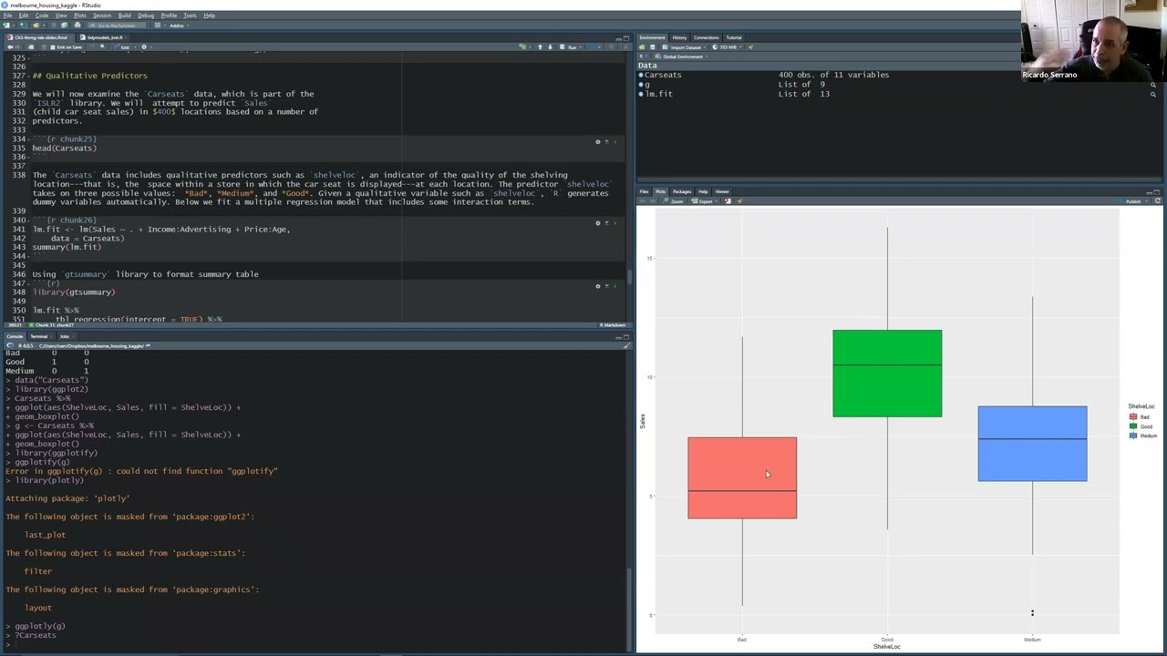
Task: Inspect lm.fit with magnifier icon
Action: tap(1152, 94)
